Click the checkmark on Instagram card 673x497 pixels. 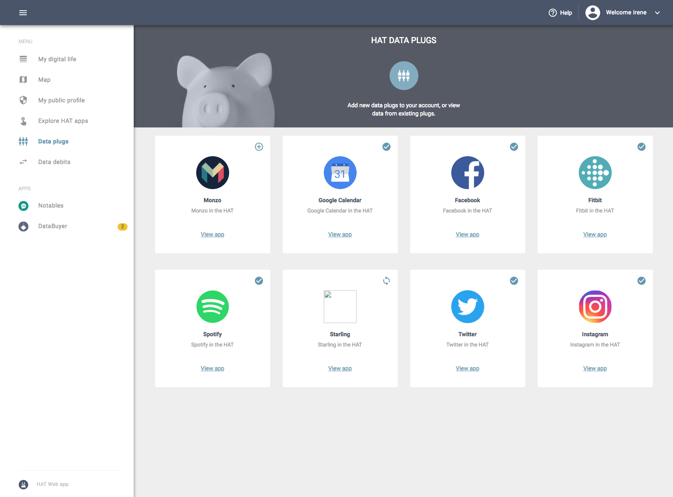642,281
